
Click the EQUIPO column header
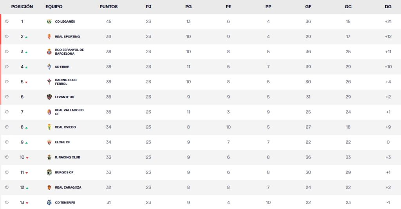click(54, 7)
